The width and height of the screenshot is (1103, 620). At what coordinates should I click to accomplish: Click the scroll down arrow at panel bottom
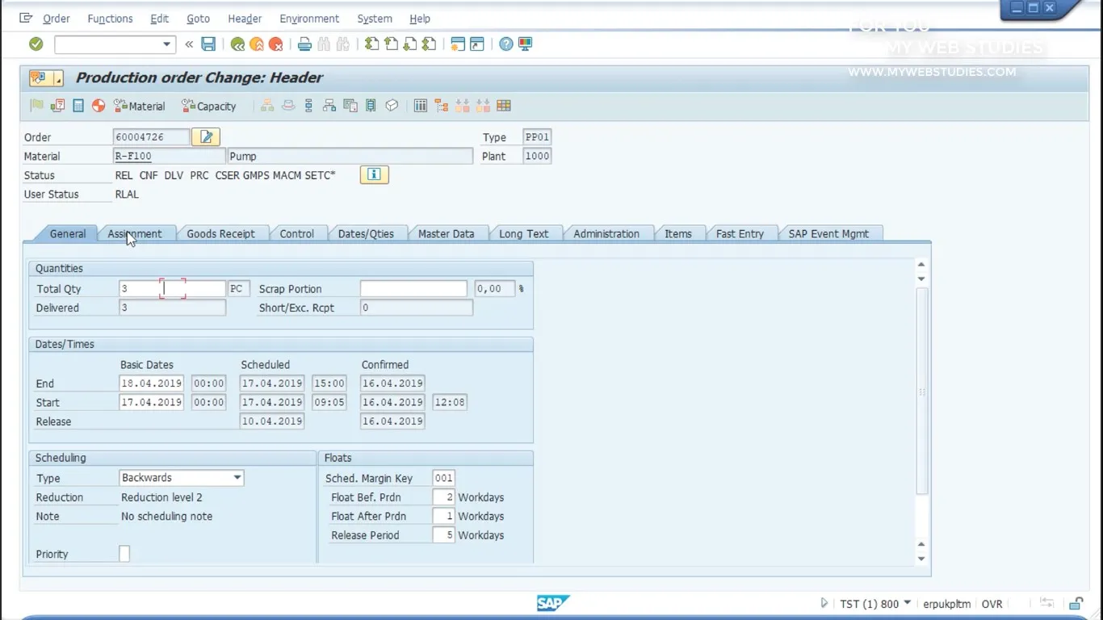pyautogui.click(x=921, y=559)
